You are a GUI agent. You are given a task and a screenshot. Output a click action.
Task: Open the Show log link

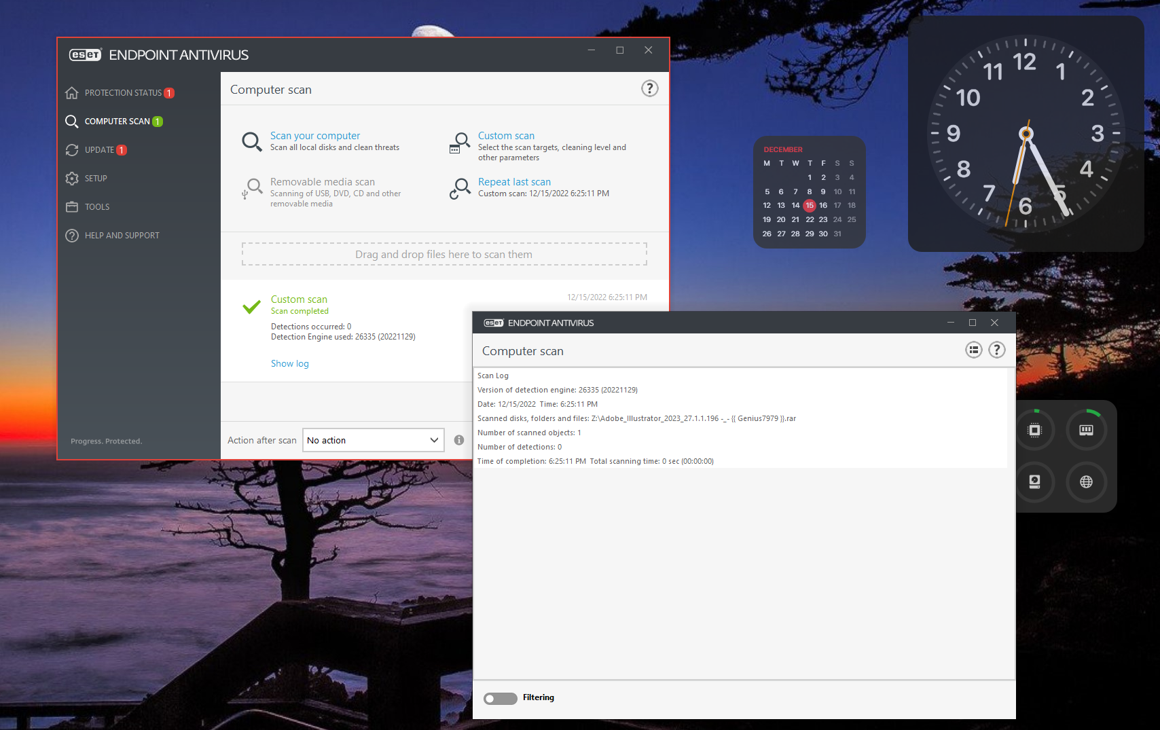coord(290,364)
